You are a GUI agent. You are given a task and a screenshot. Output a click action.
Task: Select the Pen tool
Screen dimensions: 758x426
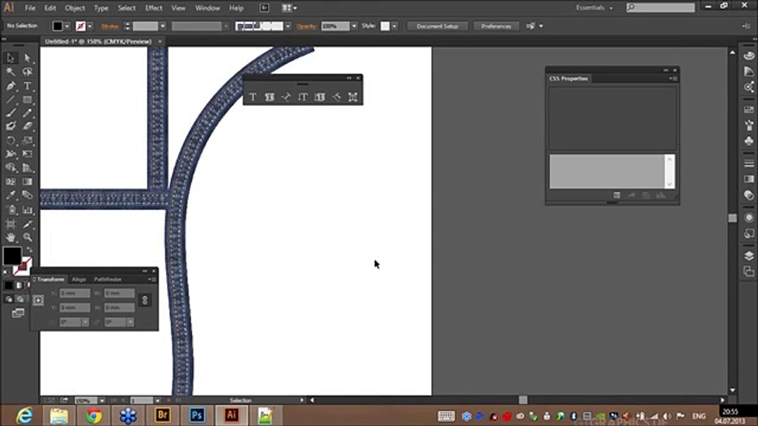click(x=11, y=86)
